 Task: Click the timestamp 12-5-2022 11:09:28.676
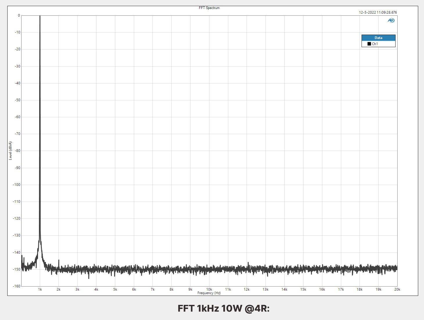tap(378, 13)
